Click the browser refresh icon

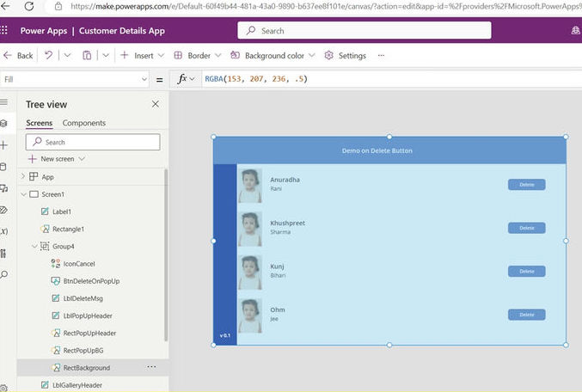point(29,6)
